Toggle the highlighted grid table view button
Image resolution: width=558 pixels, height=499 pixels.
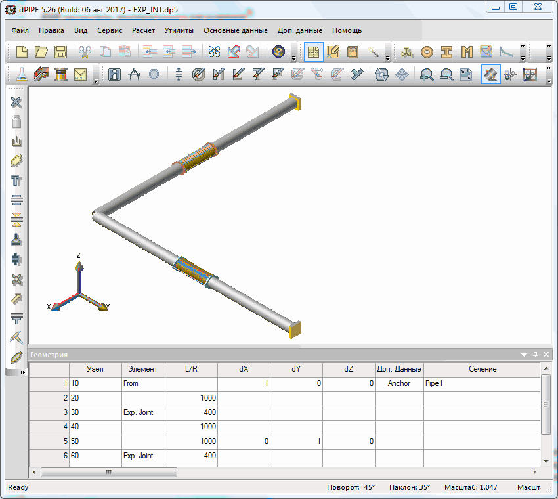tap(314, 52)
